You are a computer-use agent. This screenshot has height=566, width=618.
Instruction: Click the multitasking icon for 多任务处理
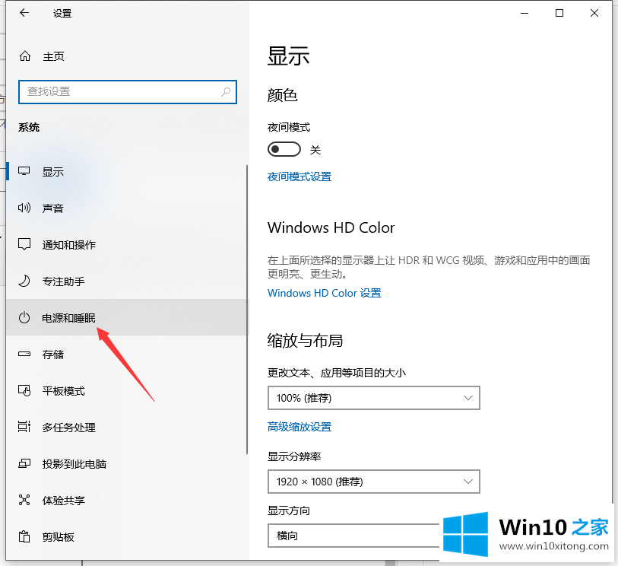coord(24,427)
